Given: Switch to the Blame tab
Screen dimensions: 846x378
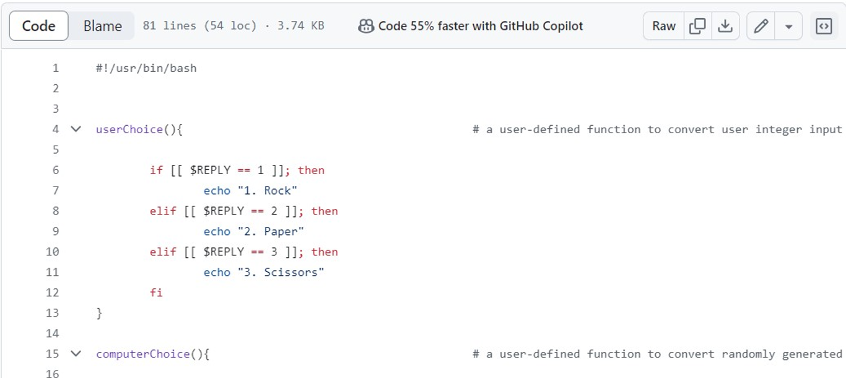Looking at the screenshot, I should pos(102,26).
